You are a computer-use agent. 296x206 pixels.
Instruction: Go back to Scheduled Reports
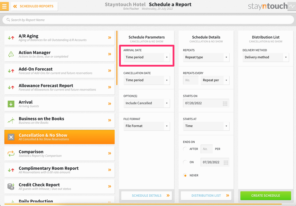click(34, 6)
